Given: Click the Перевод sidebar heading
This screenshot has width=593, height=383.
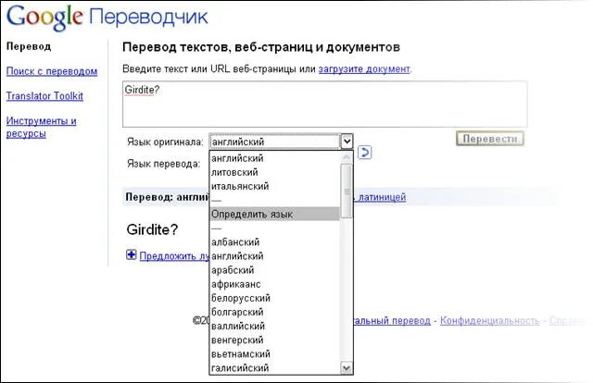Looking at the screenshot, I should (x=29, y=46).
